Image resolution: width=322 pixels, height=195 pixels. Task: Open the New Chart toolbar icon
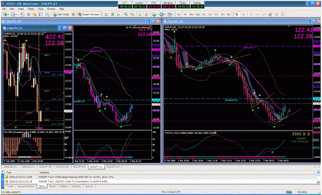pos(5,14)
